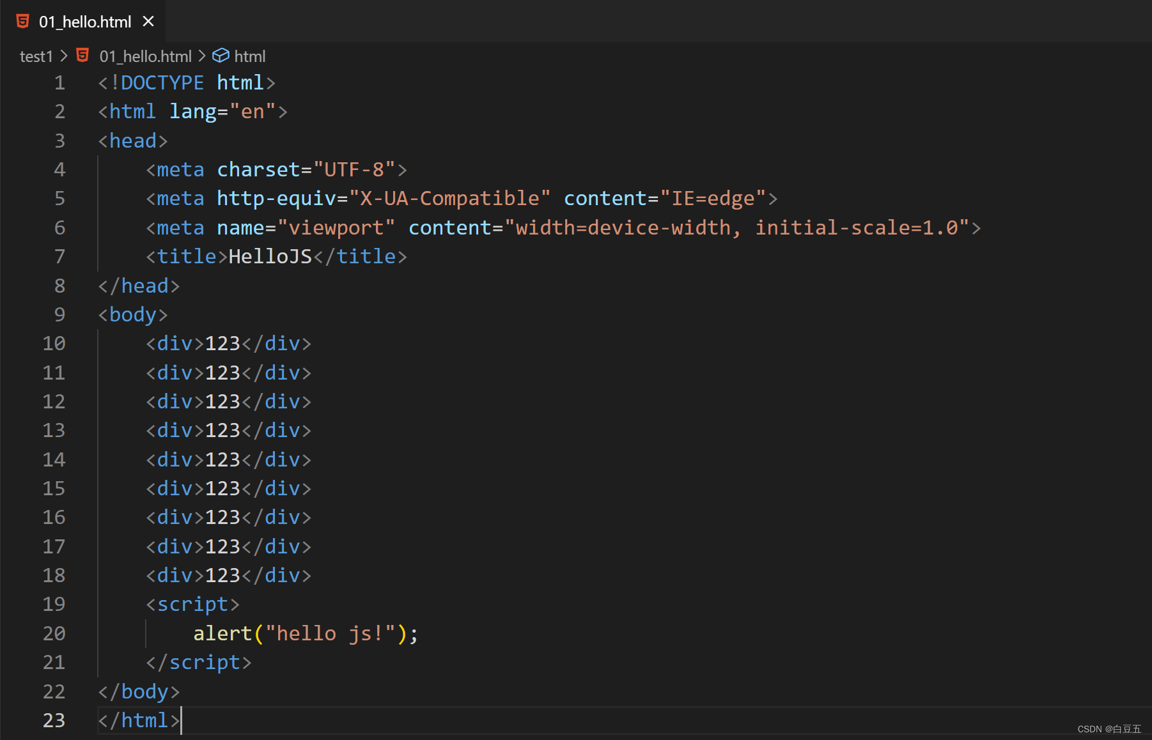1152x740 pixels.
Task: Expand chevron after 01_hello.html breadcrumb
Action: [202, 56]
